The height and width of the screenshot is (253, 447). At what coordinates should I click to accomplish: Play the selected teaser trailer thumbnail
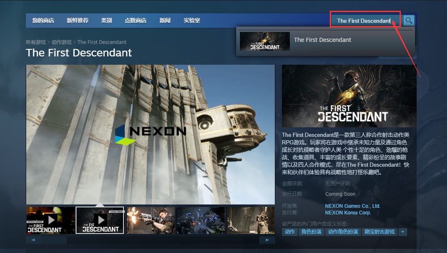click(x=100, y=220)
